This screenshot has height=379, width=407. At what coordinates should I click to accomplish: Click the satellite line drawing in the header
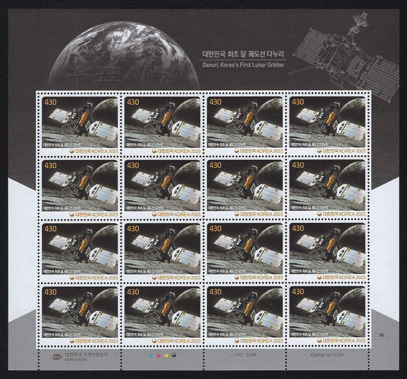click(344, 57)
